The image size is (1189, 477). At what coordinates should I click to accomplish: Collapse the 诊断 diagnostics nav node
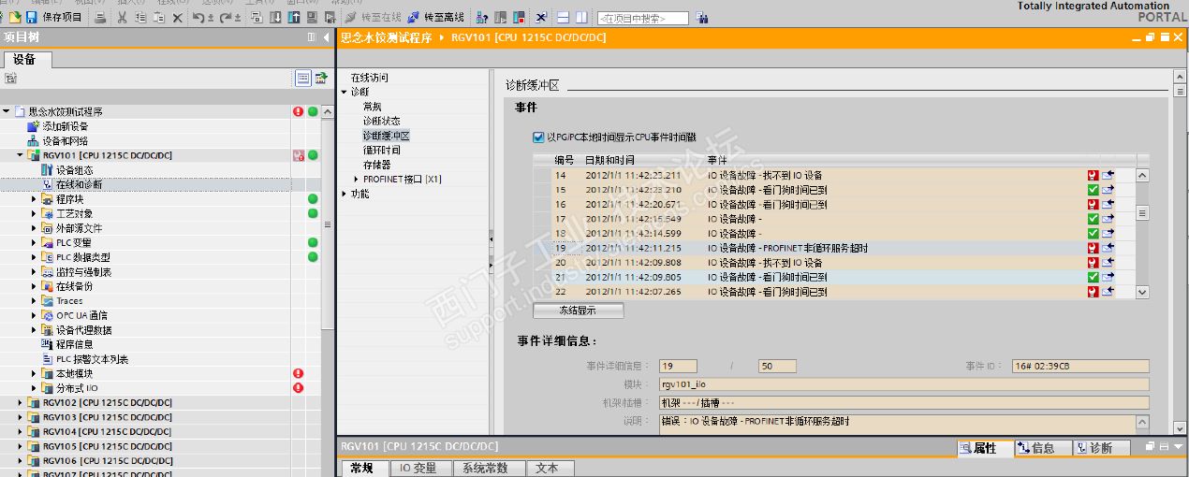(x=344, y=92)
